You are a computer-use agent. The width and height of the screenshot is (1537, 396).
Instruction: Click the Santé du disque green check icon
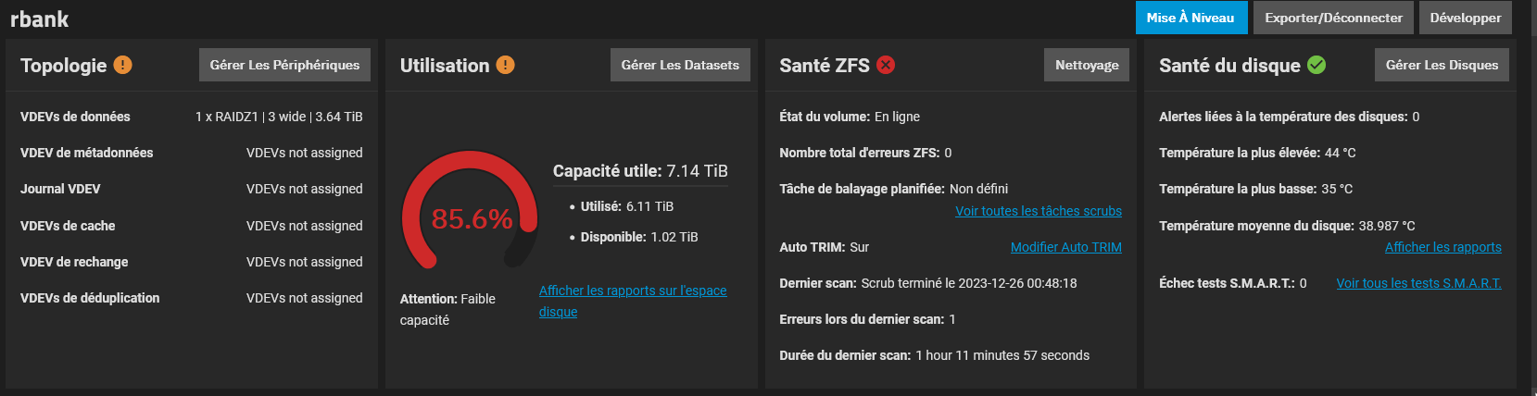[x=1317, y=65]
